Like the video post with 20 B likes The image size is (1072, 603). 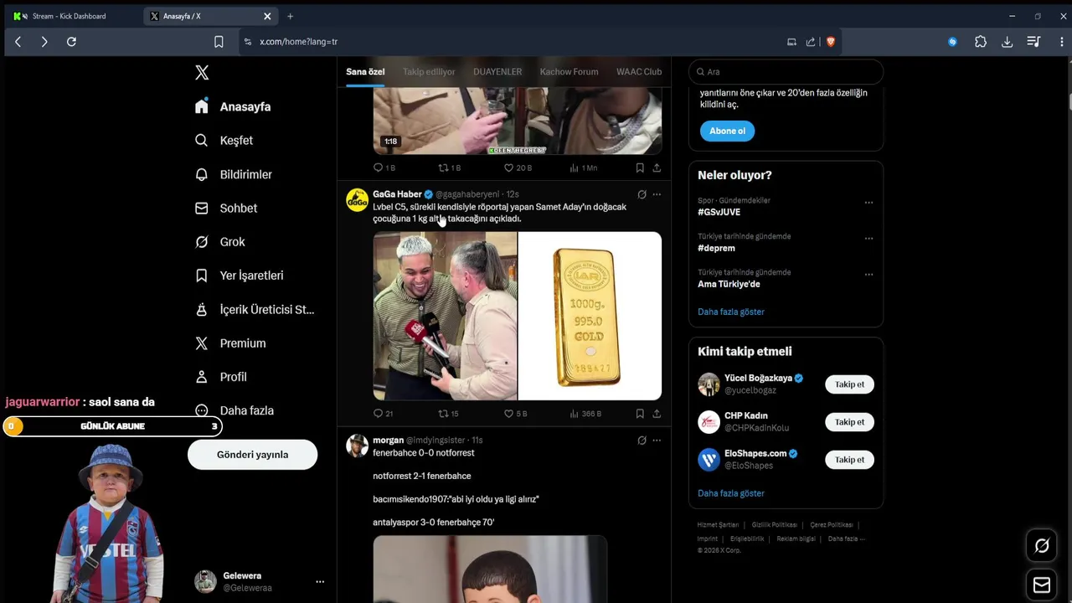tap(518, 167)
